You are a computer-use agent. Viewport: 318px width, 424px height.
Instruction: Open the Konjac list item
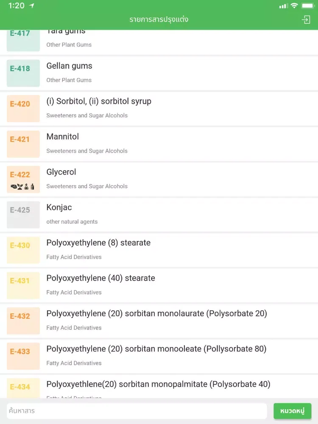[159, 215]
